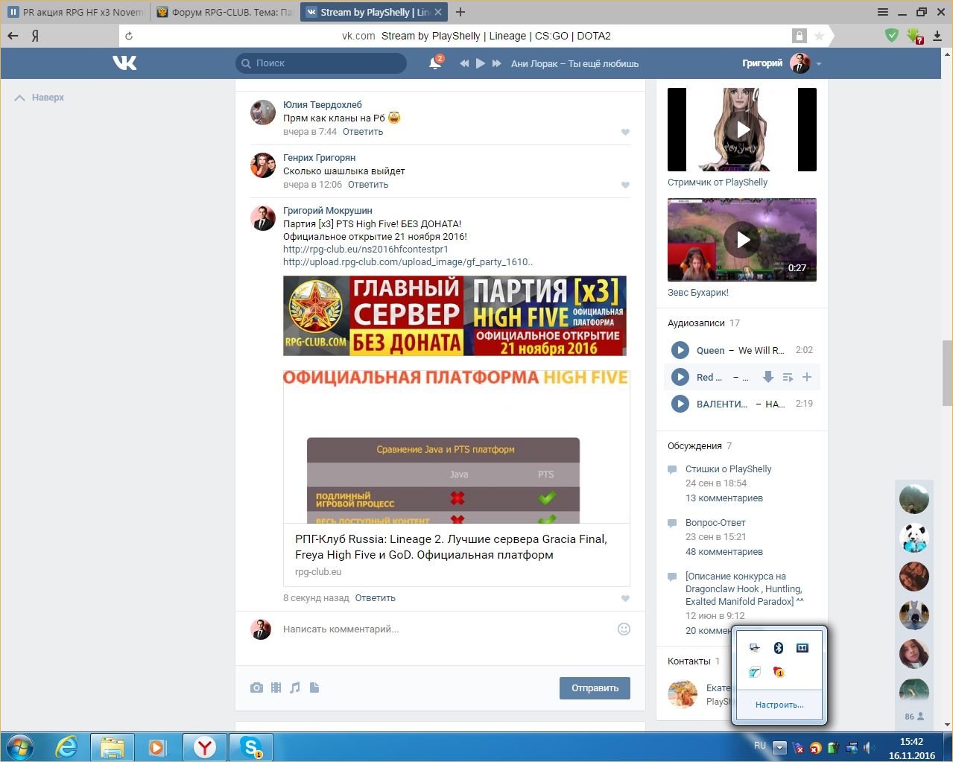Screen dimensions: 953x762
Task: Open Генрих Григорян's profile name
Action: tap(319, 158)
